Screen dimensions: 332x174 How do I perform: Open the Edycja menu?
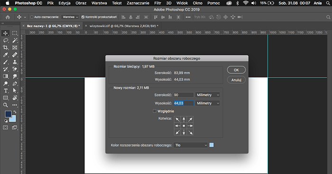65,3
